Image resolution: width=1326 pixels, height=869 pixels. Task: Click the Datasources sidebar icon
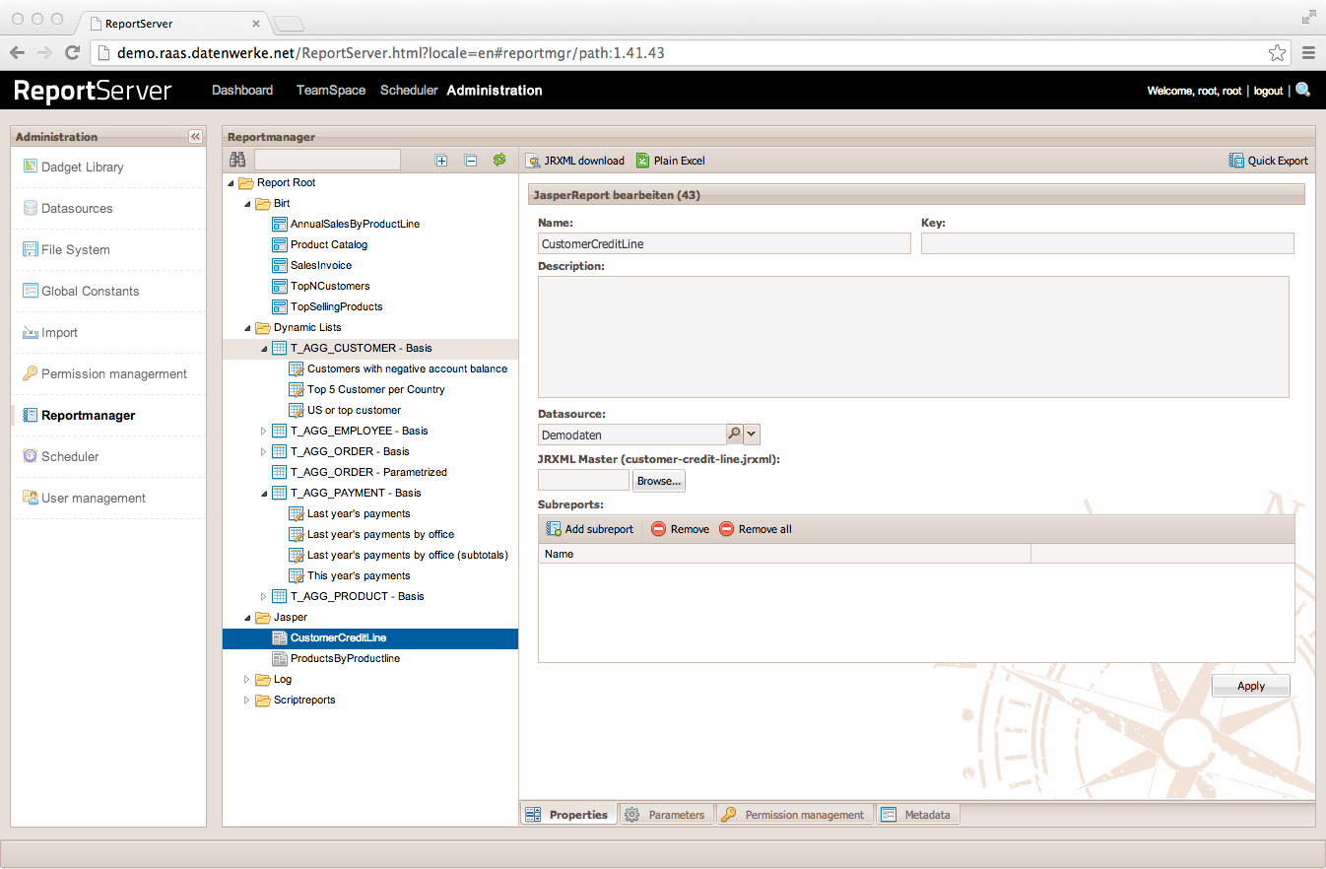(31, 208)
